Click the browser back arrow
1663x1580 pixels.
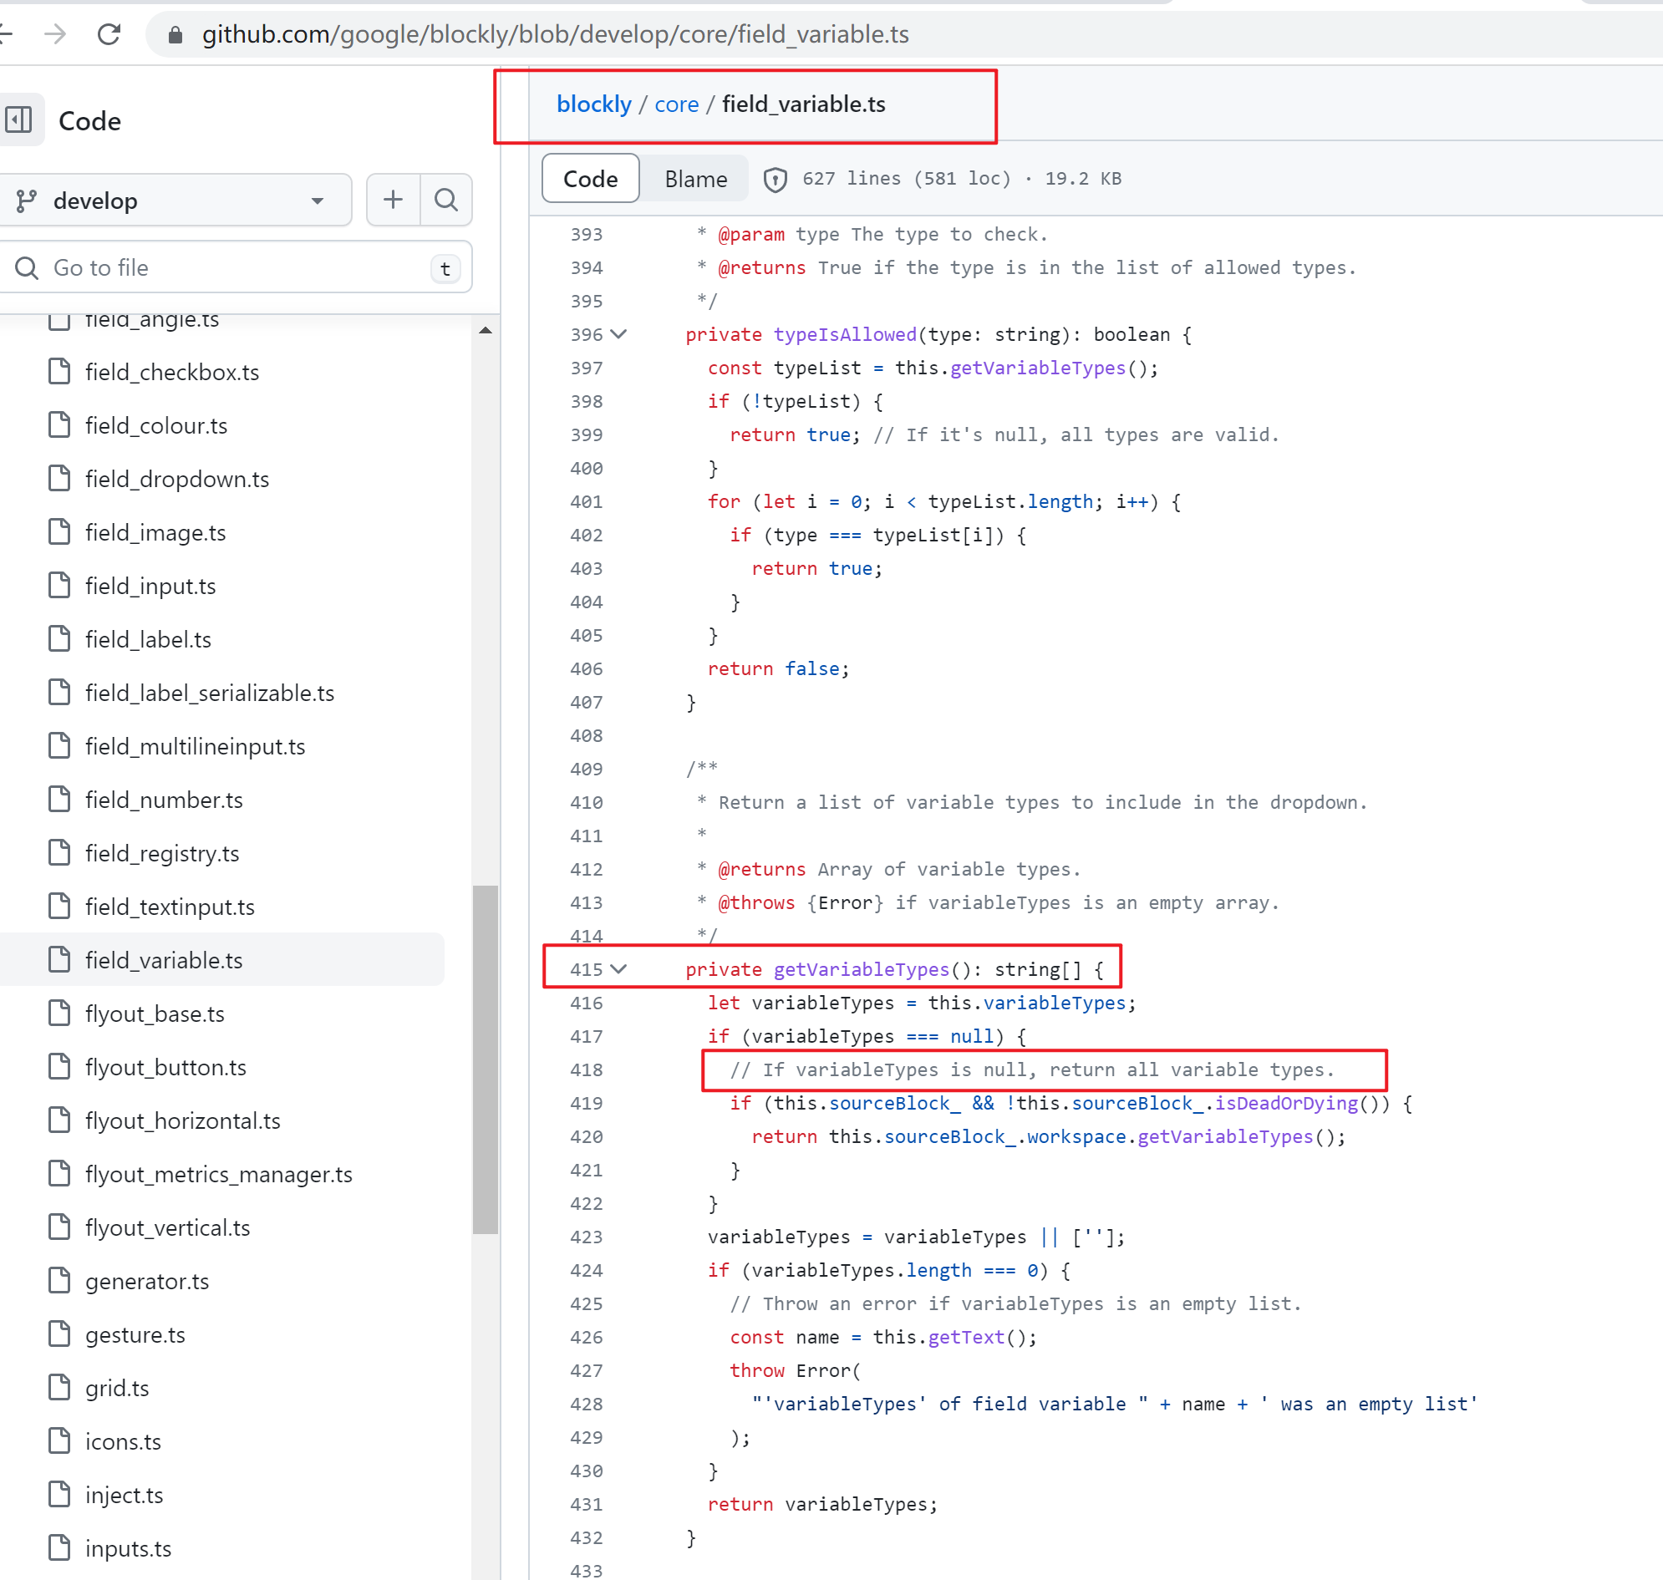[7, 34]
